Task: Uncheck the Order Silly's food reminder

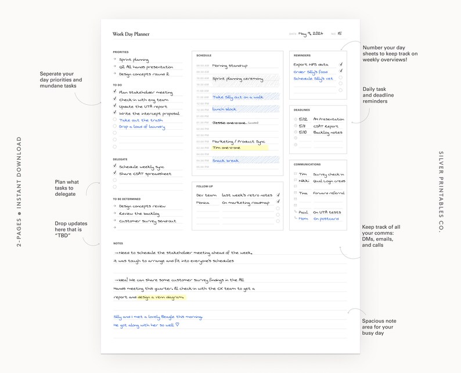Action: coord(341,71)
